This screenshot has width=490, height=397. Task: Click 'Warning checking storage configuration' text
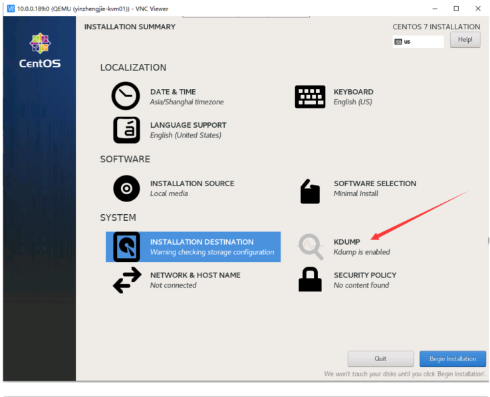pyautogui.click(x=212, y=252)
